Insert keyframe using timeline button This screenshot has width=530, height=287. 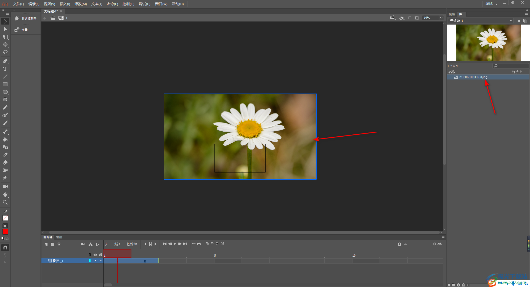150,244
